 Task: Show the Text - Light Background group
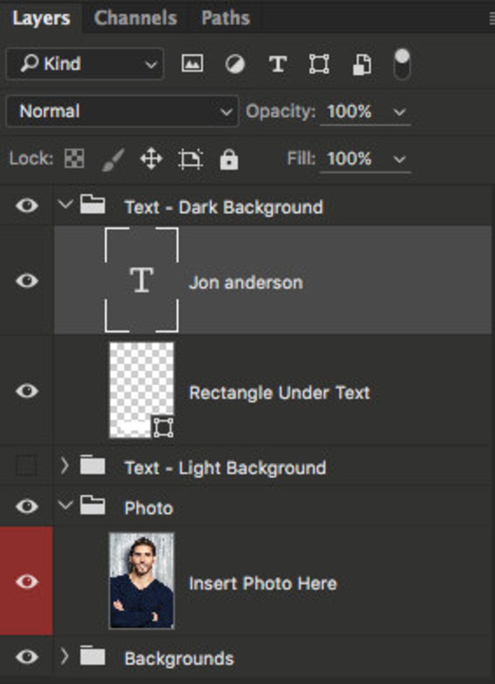(26, 466)
